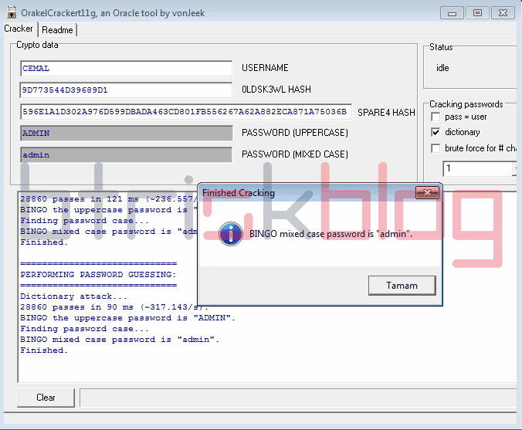This screenshot has width=522, height=430.
Task: Close the Finished Cracking dialog
Action: coord(427,192)
